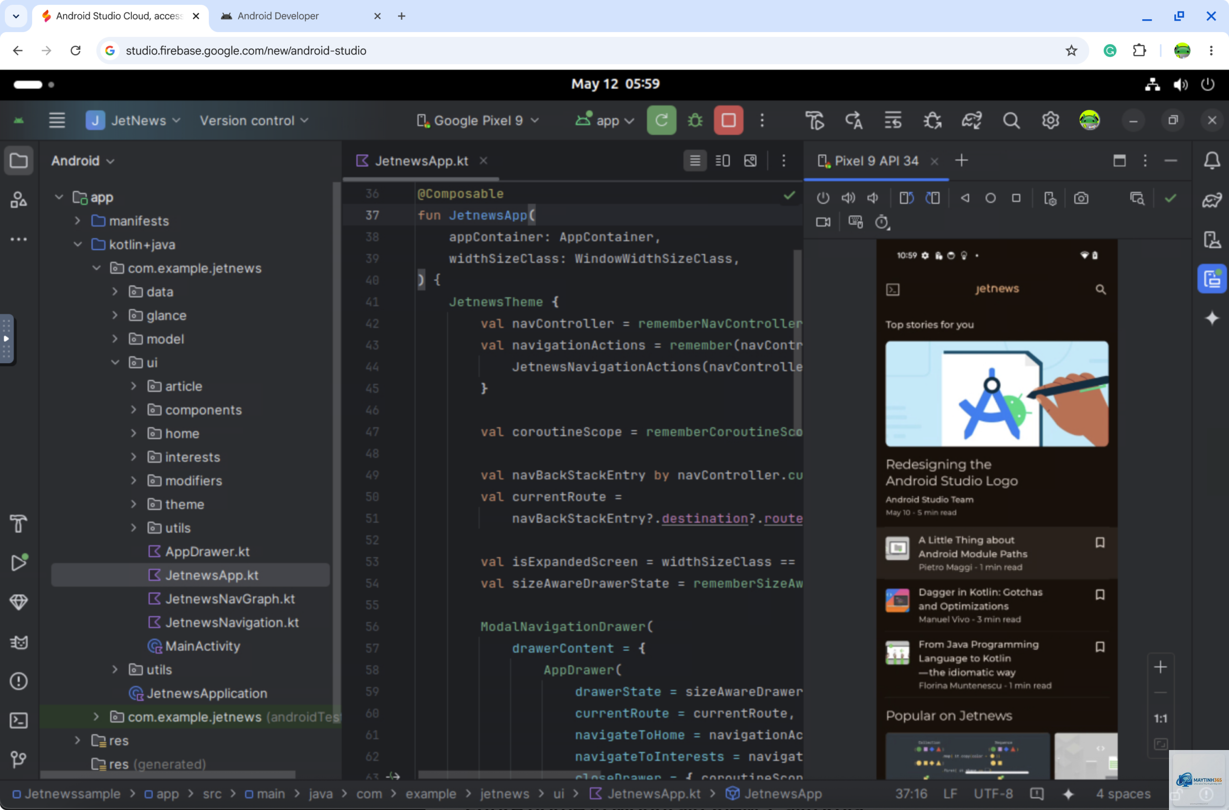Open the Build hammer tool window
Viewport: 1229px width, 810px height.
tap(19, 524)
